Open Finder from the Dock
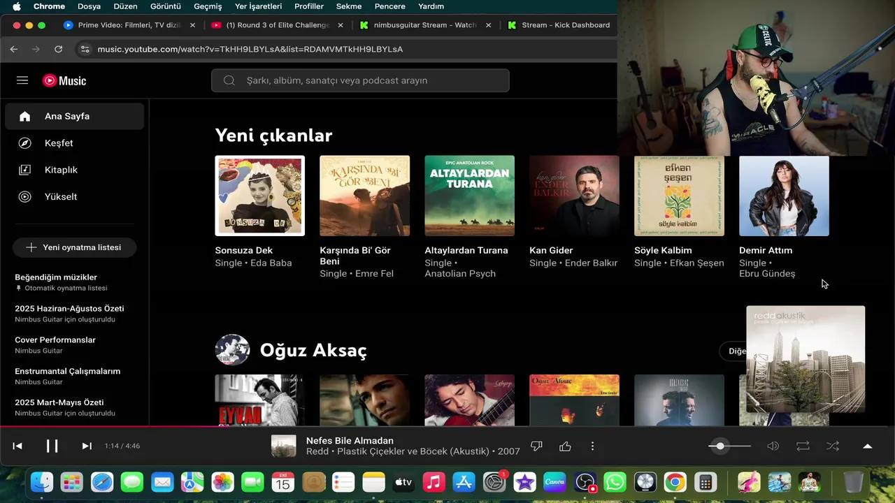The width and height of the screenshot is (895, 503). click(x=42, y=482)
